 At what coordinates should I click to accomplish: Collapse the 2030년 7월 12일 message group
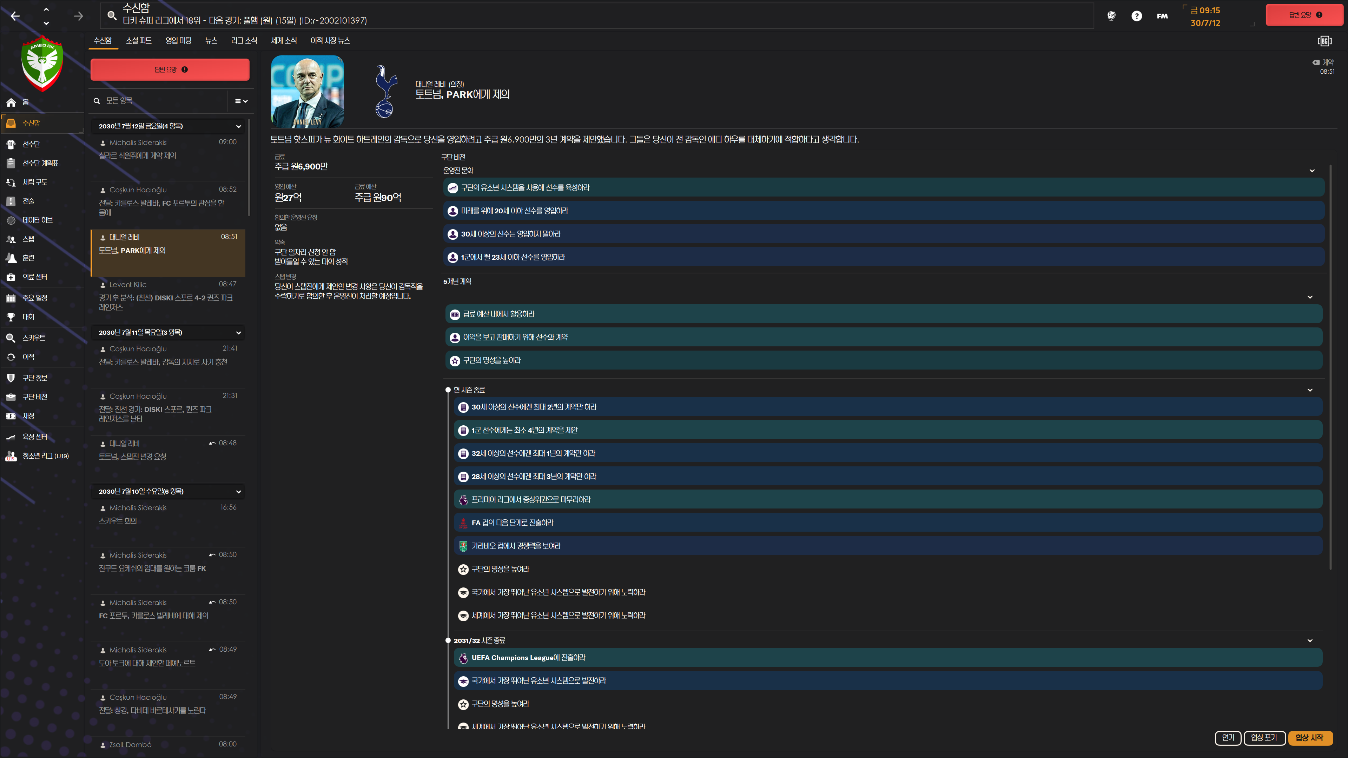[x=239, y=126]
